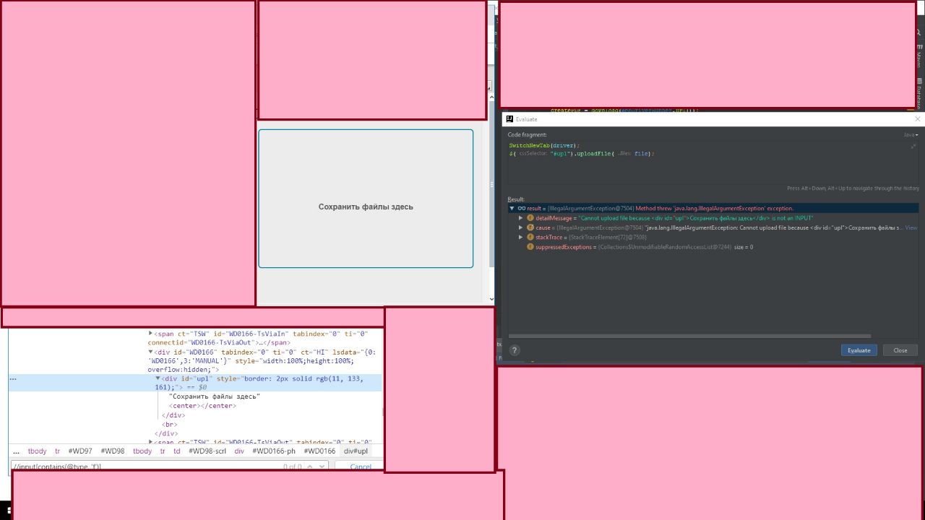
Task: Click the View link on the cause row
Action: 911,227
